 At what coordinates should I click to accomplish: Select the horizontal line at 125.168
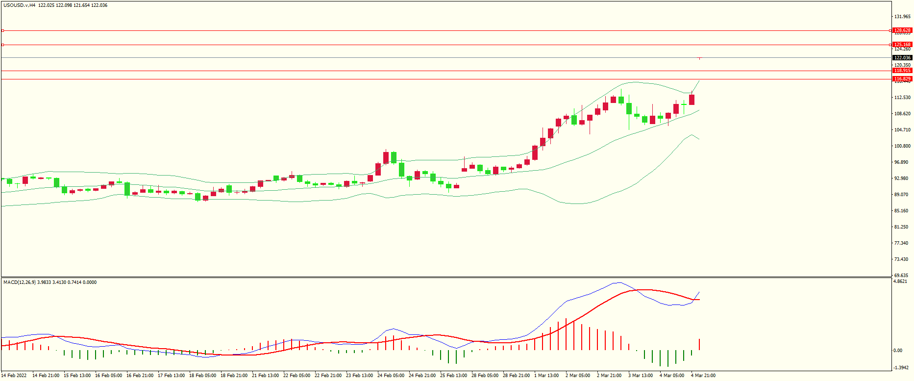pyautogui.click(x=446, y=45)
